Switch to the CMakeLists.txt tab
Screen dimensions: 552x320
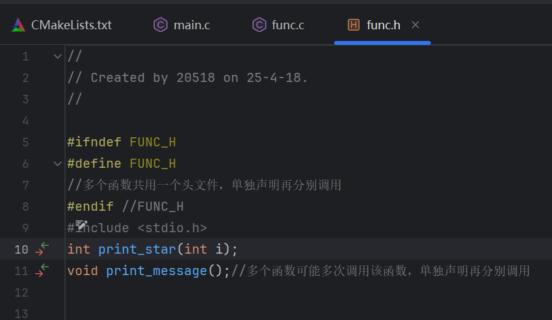[62, 25]
